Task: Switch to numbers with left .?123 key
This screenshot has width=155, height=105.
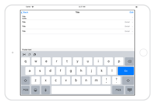Action: point(25,90)
